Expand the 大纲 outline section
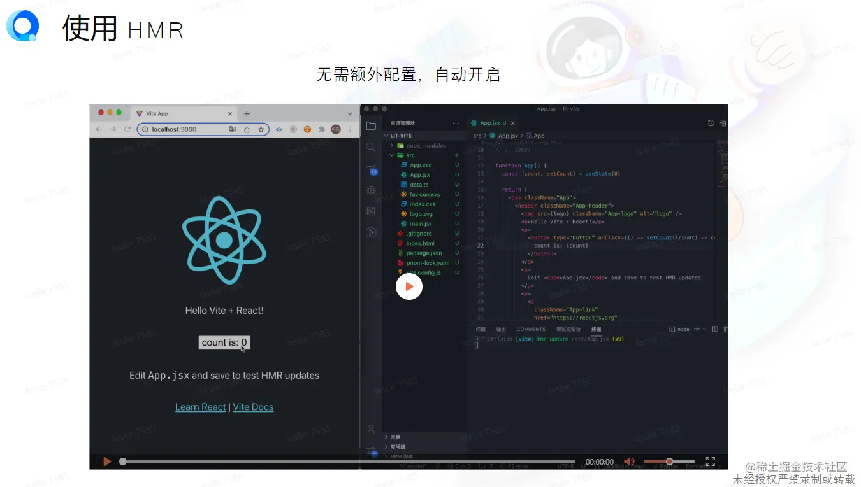This screenshot has width=861, height=487. [x=424, y=437]
